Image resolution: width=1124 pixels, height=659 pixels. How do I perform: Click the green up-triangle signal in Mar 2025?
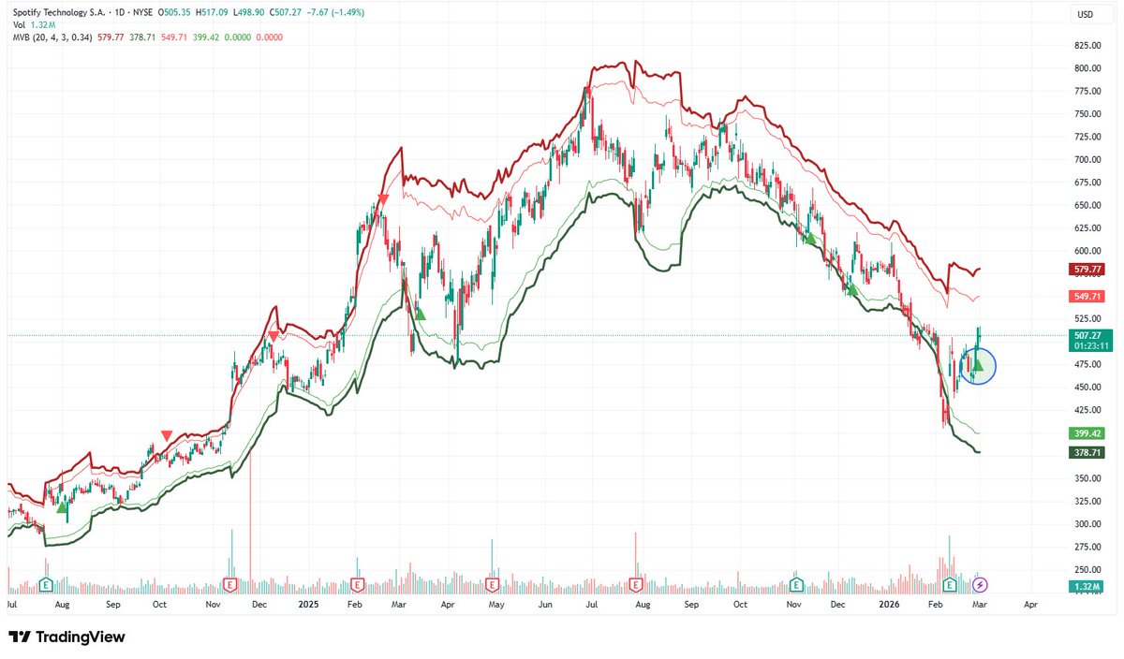click(420, 314)
